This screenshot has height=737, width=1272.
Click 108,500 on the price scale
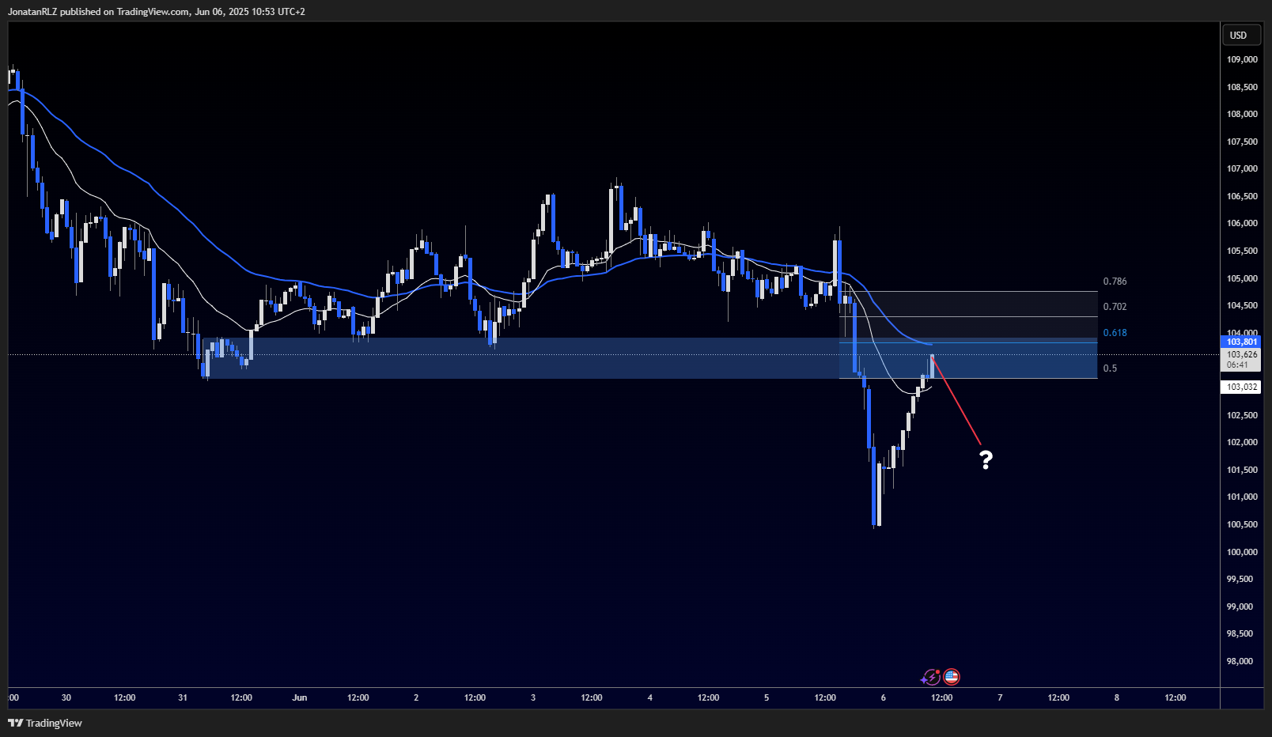(1242, 87)
